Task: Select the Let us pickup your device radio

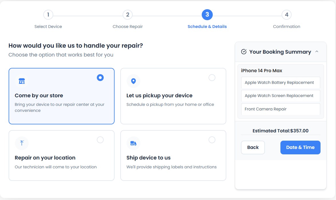Action: click(x=212, y=78)
